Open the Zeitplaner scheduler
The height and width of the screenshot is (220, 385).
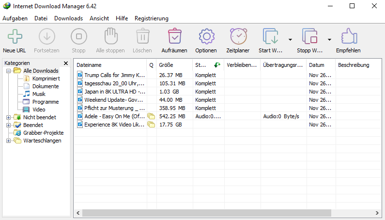238,37
